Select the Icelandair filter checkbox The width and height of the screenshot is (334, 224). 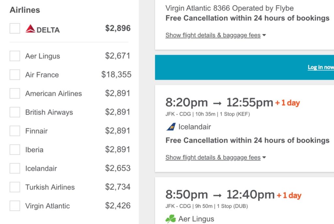[14, 168]
